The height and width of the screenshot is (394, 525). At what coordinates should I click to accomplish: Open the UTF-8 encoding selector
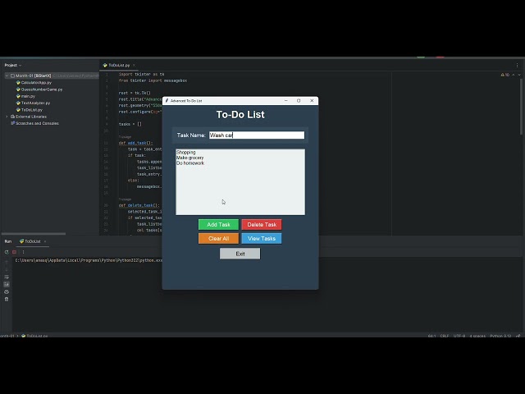459,336
